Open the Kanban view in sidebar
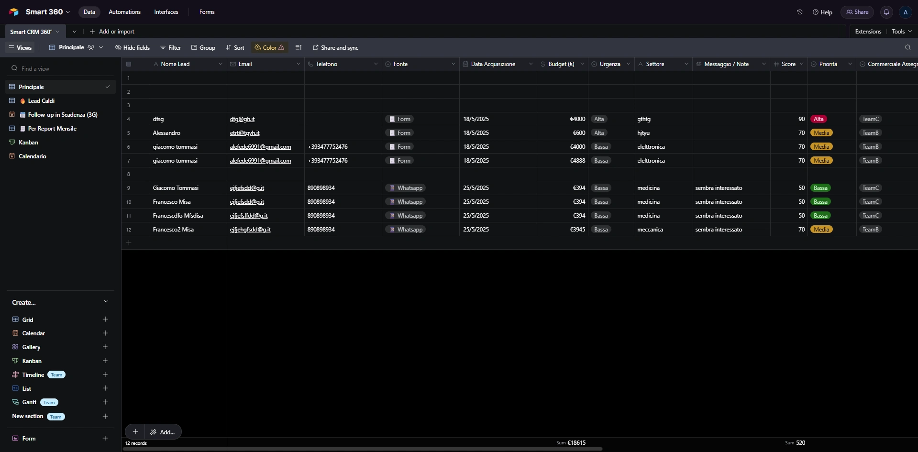Viewport: 918px width, 452px height. [x=28, y=143]
